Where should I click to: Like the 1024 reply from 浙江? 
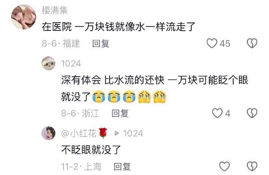(217, 113)
